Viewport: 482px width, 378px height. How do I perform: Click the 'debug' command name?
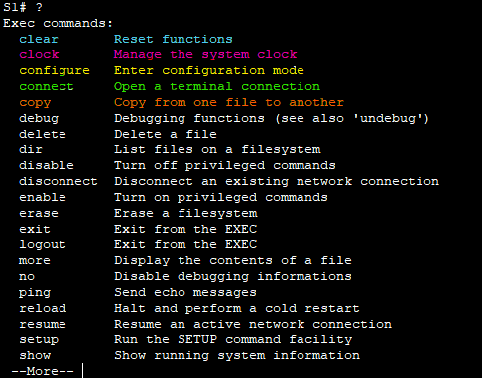point(39,119)
